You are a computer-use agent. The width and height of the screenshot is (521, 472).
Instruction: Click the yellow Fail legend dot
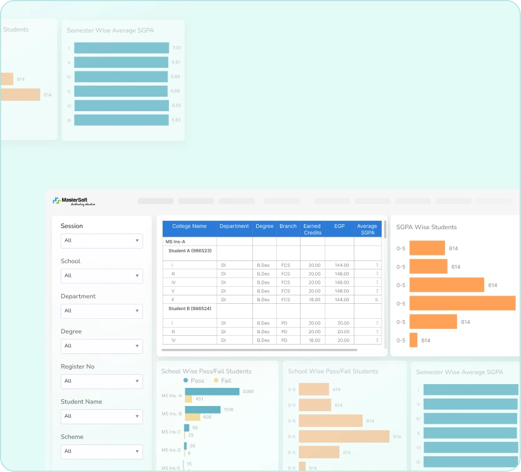217,380
